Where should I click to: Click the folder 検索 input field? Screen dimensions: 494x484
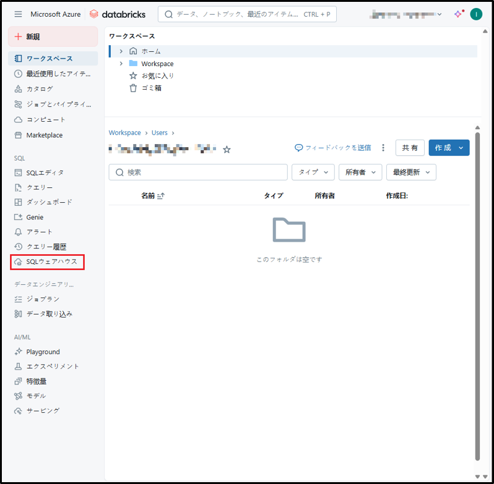click(x=198, y=172)
